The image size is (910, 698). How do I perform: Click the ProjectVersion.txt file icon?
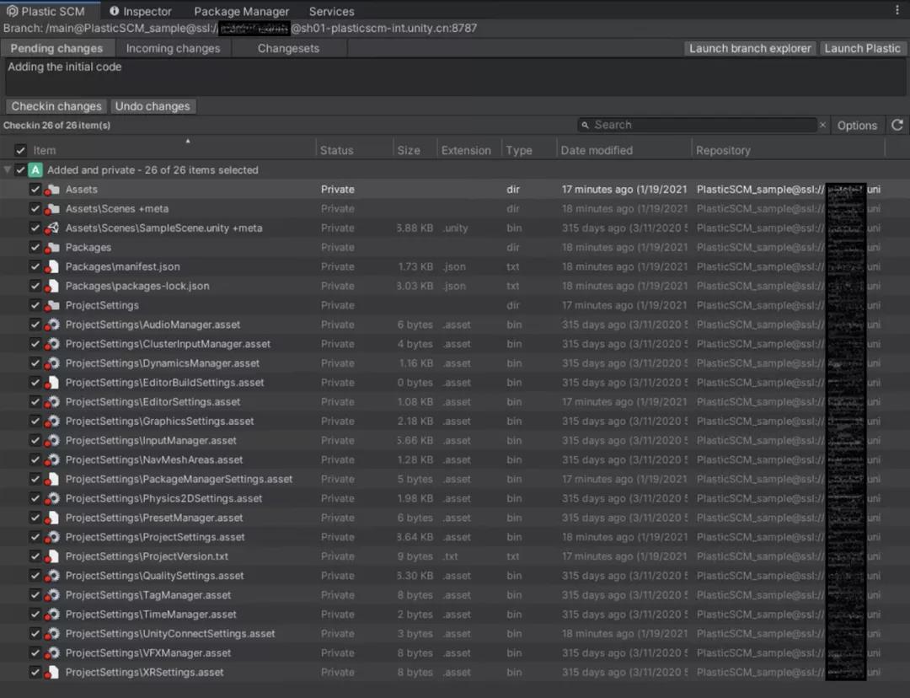pyautogui.click(x=52, y=556)
